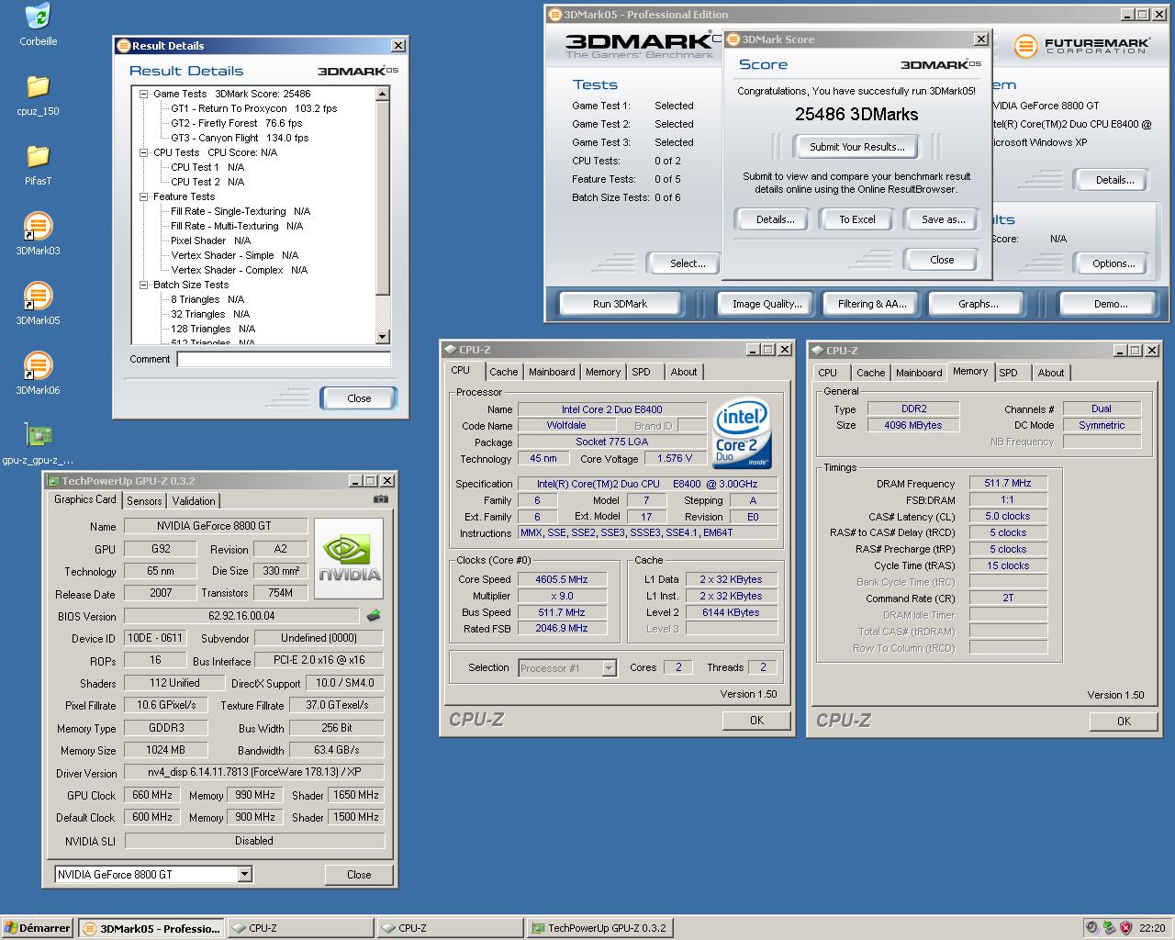This screenshot has height=940, width=1175.
Task: Collapse the Batch Size Tests tree node
Action: click(144, 285)
